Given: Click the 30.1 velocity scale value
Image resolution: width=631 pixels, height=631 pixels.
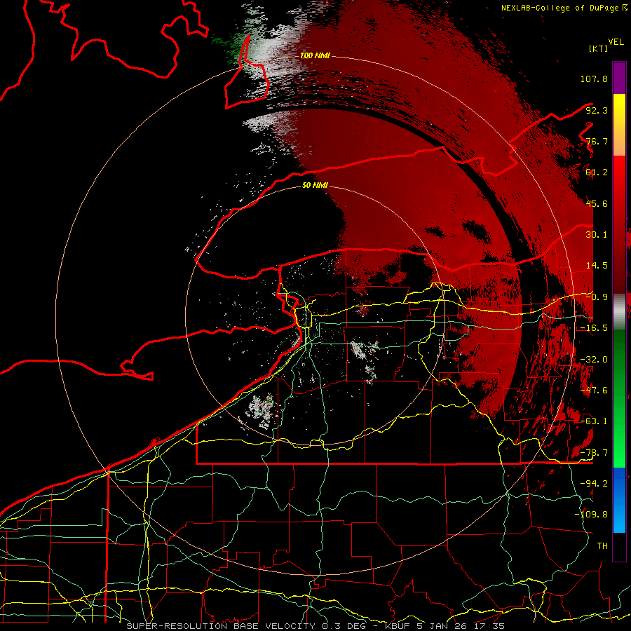Looking at the screenshot, I should point(597,235).
